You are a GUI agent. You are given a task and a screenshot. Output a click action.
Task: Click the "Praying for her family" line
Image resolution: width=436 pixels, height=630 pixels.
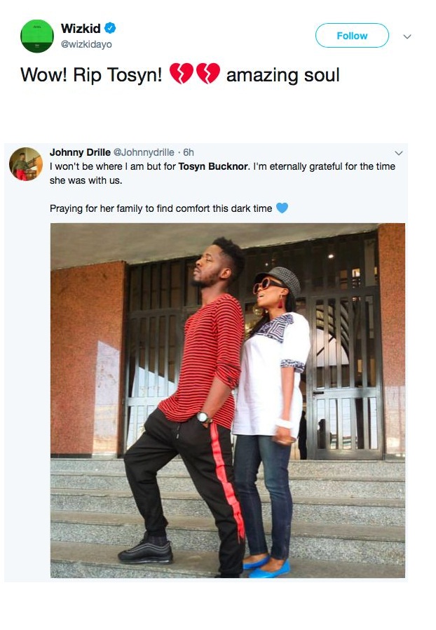coord(161,208)
